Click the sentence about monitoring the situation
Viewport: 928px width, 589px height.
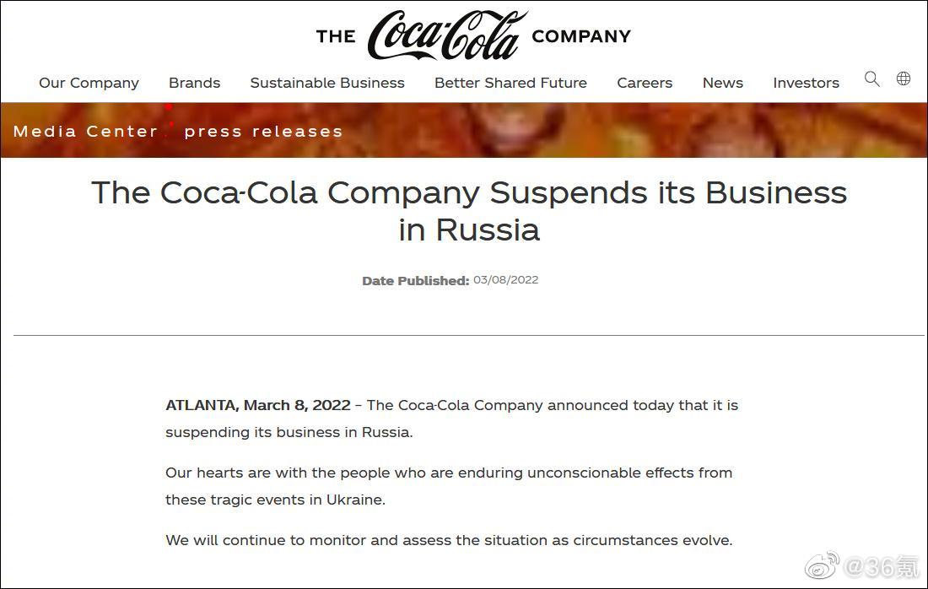[x=449, y=540]
